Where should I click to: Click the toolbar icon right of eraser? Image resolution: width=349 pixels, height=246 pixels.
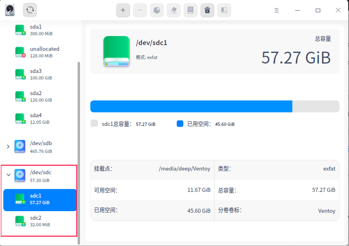[190, 10]
